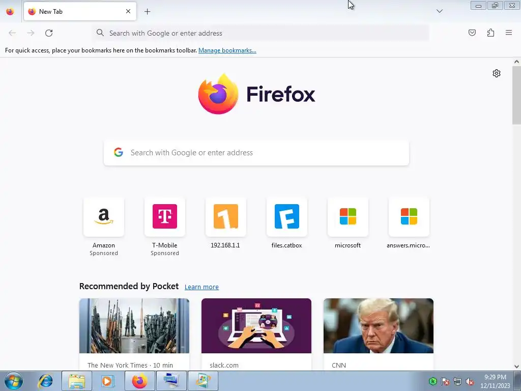Open the clock showing 9:29 PM

tap(495, 381)
